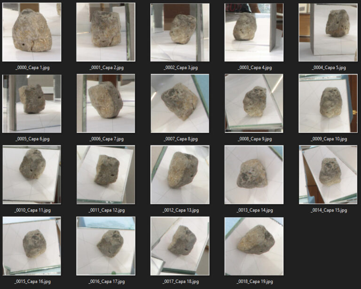Click the file name '_0012_Capa 13.jpg'
Image resolution: width=361 pixels, height=289 pixels.
tap(180, 210)
